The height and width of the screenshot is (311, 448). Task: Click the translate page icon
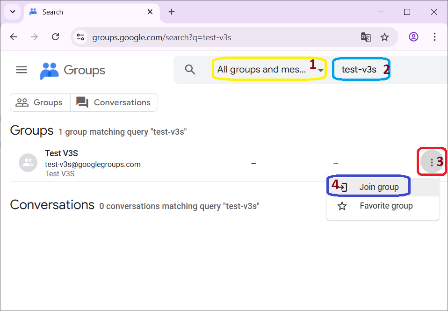365,37
